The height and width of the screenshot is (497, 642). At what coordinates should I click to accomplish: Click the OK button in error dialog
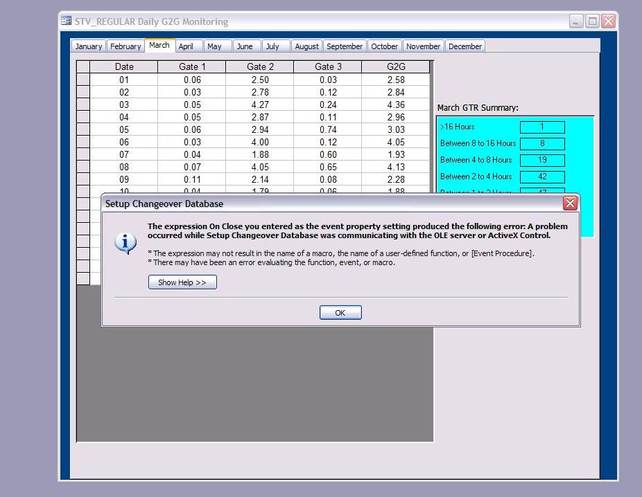340,313
